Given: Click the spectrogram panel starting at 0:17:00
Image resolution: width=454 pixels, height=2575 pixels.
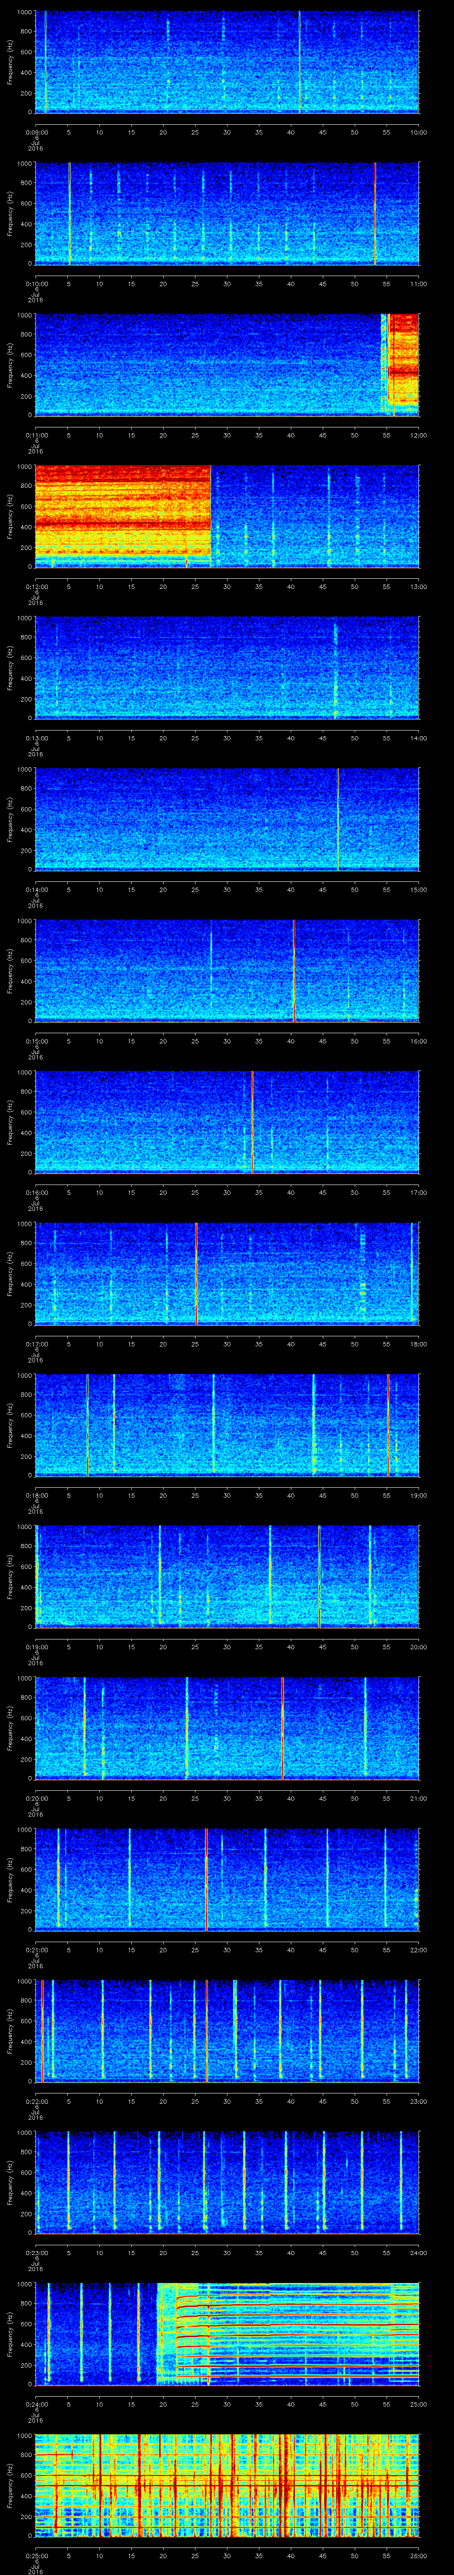Looking at the screenshot, I should 227,1273.
